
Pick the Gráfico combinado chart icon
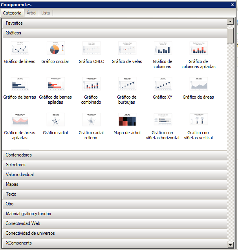[91, 84]
